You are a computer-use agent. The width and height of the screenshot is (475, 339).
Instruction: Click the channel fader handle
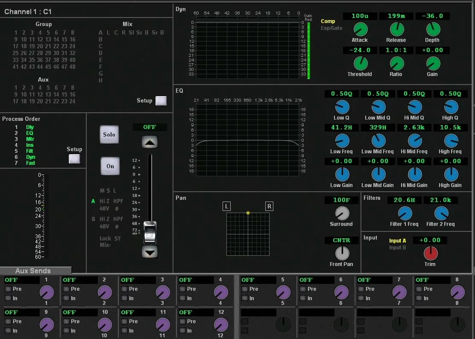click(150, 232)
